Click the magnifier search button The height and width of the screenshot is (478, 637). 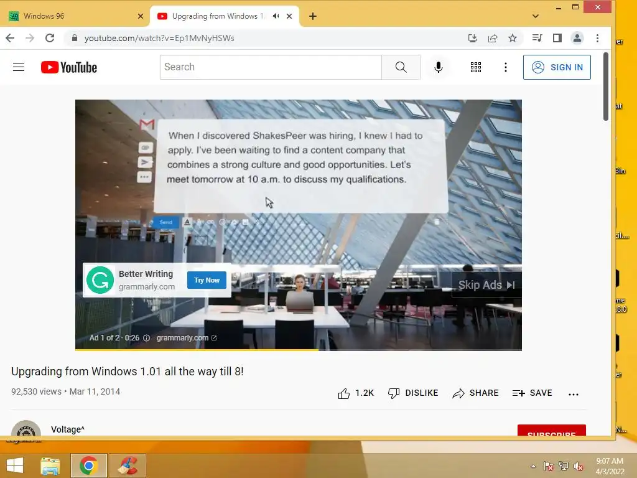pos(401,67)
